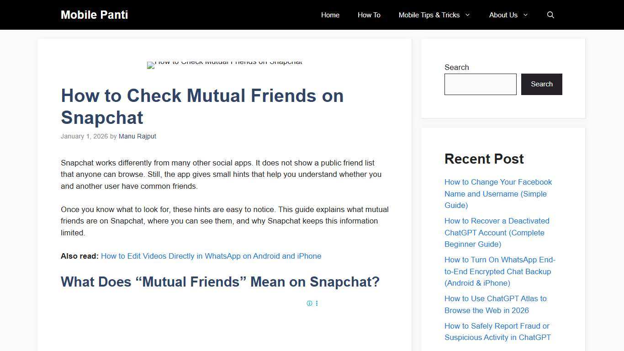Open the Home menu item
This screenshot has width=624, height=351.
coord(330,15)
